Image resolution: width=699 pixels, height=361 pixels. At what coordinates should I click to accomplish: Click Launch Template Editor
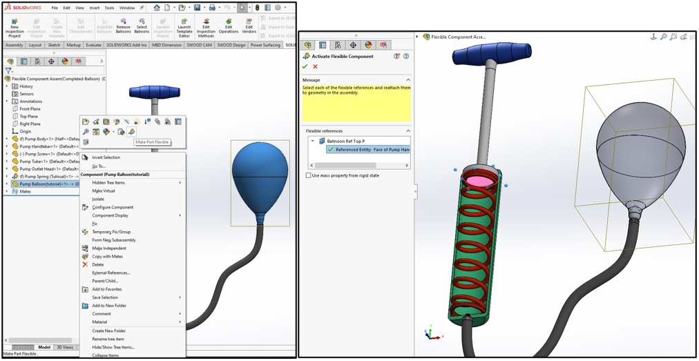pyautogui.click(x=184, y=28)
